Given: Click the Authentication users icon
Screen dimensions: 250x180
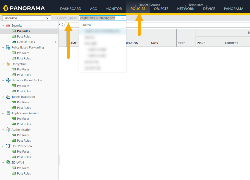Looking at the screenshot, I should point(8,130).
